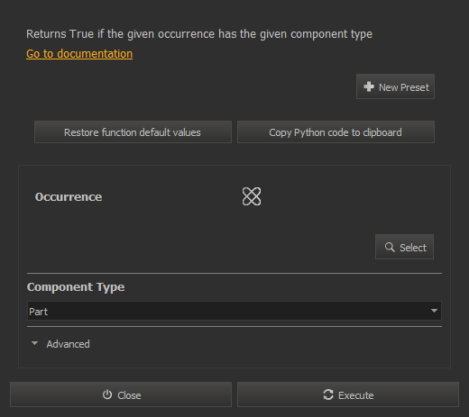Click the refresh arrows icon on Execute

pos(328,394)
